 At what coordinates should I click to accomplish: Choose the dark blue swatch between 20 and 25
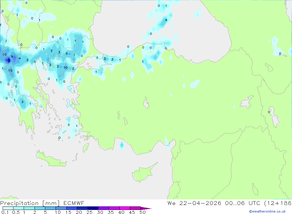pos(82,208)
